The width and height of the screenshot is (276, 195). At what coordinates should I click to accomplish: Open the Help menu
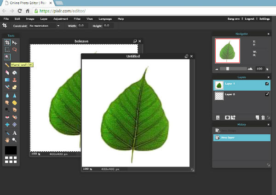click(x=121, y=19)
